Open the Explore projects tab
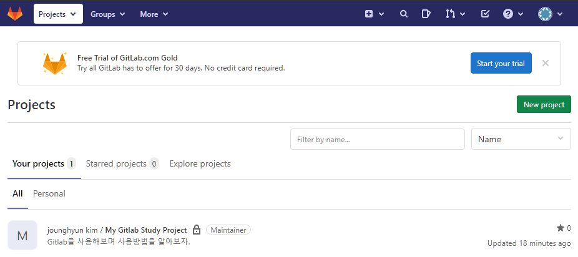 point(200,164)
